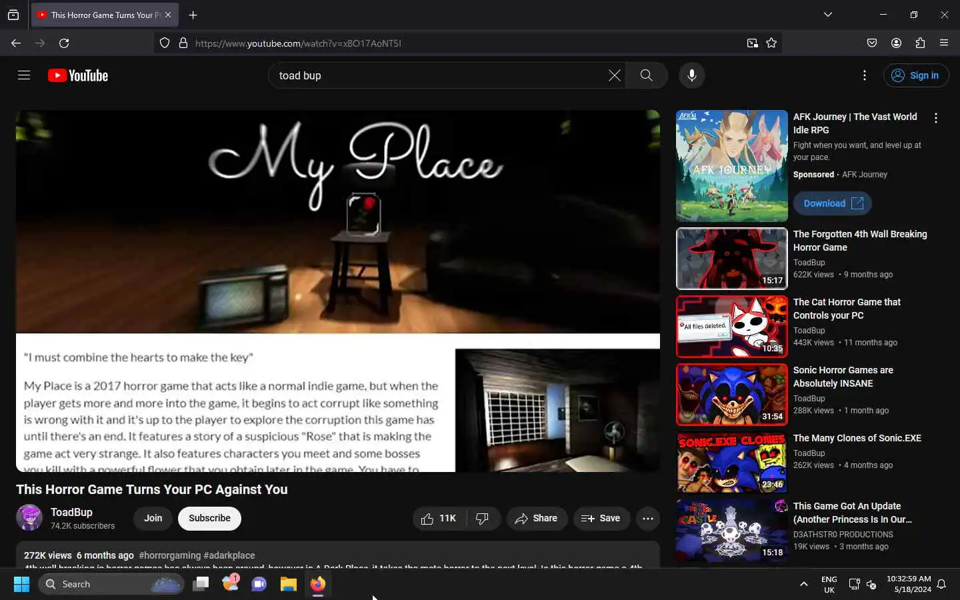This screenshot has width=960, height=600.
Task: Download AFK Journey from sponsored ad
Action: click(833, 203)
